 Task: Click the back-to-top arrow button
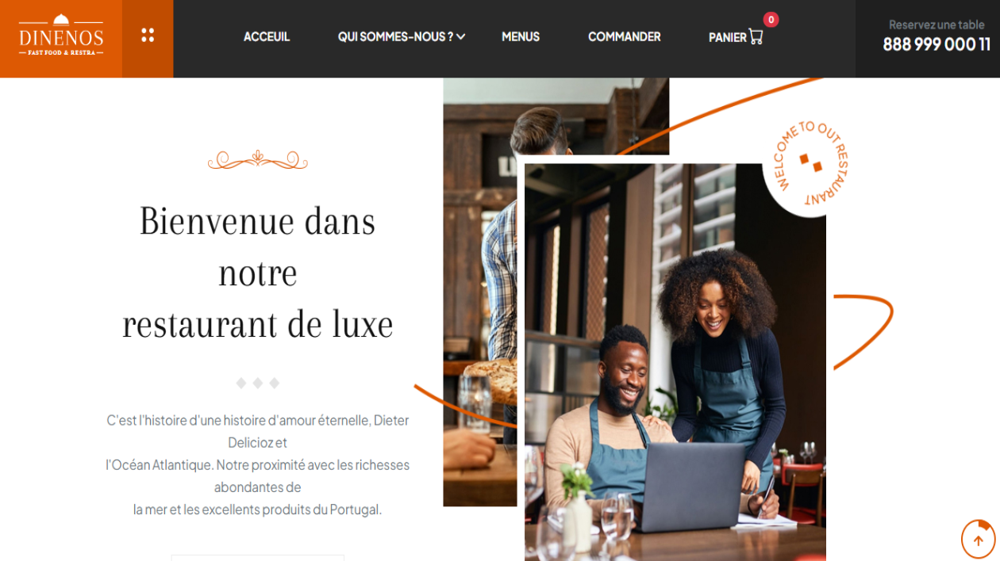pos(978,540)
